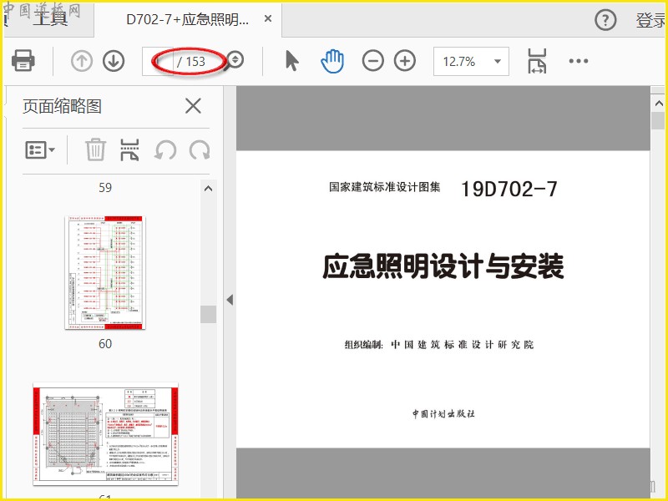Click the fit page width icon

pos(537,61)
